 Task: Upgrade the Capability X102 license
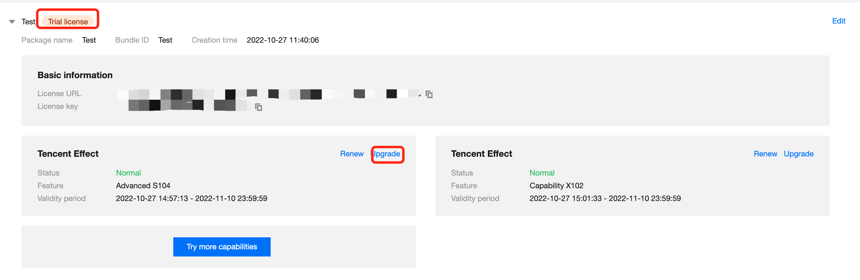point(799,154)
